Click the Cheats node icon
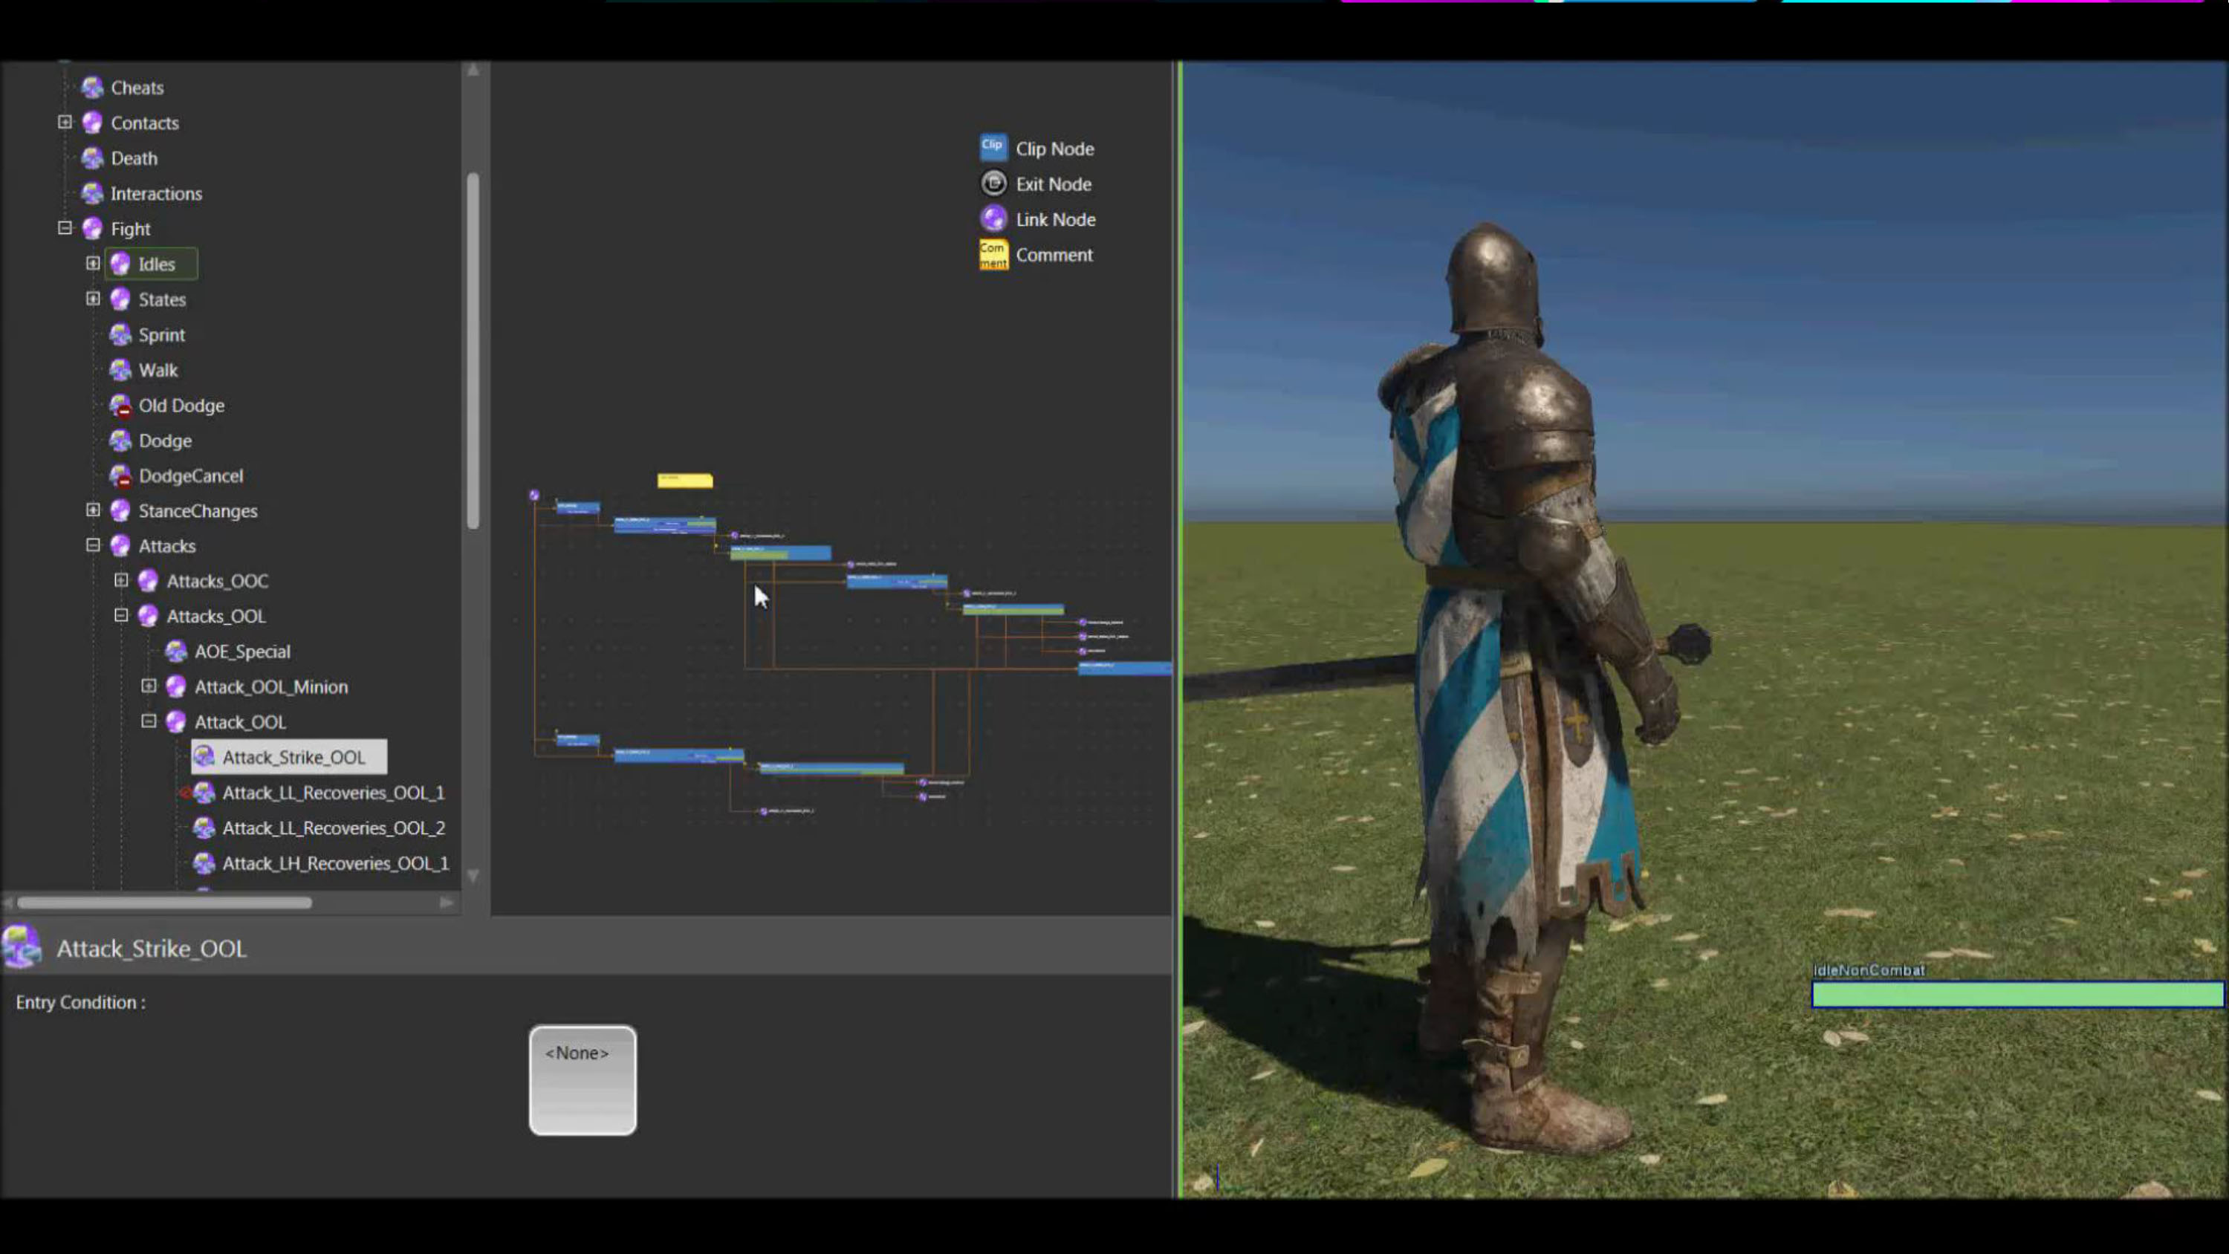 [91, 88]
